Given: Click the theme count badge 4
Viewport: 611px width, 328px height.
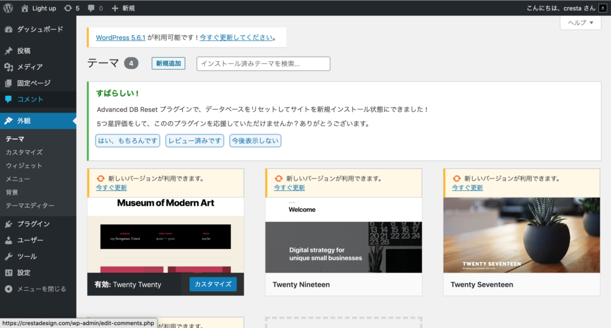Looking at the screenshot, I should [x=131, y=63].
